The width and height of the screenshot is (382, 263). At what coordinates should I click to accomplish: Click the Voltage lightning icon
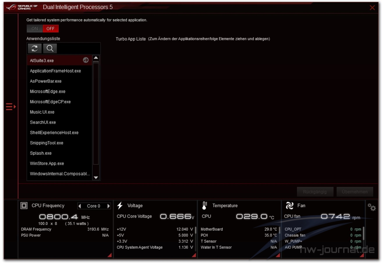pyautogui.click(x=120, y=206)
